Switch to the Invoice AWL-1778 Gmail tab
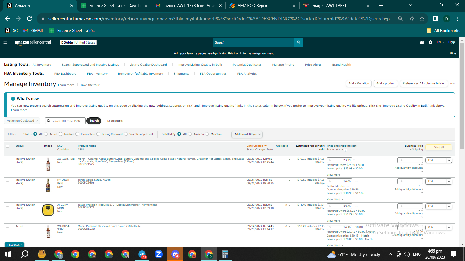The image size is (465, 261). [188, 6]
